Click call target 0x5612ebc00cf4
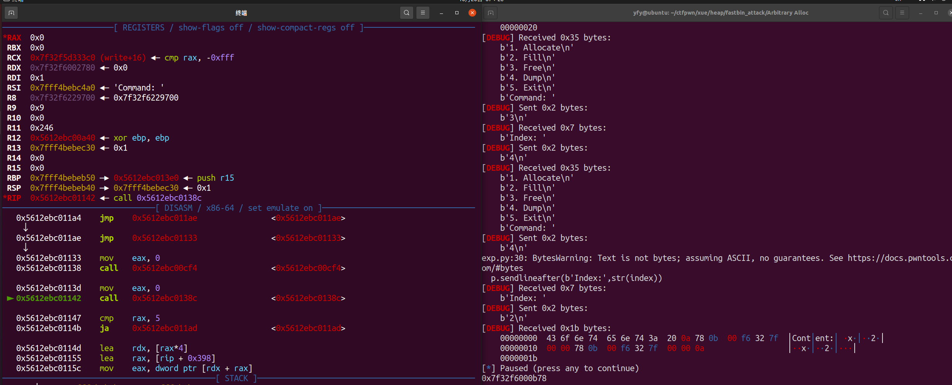 [165, 268]
